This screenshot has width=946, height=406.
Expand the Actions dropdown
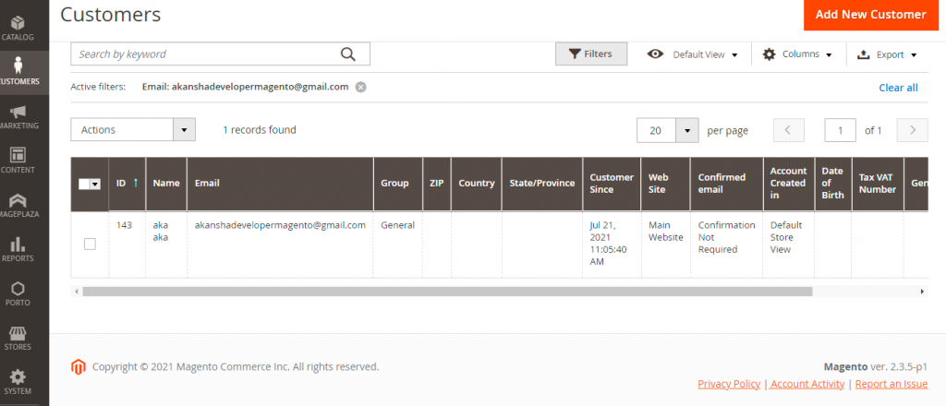(184, 130)
